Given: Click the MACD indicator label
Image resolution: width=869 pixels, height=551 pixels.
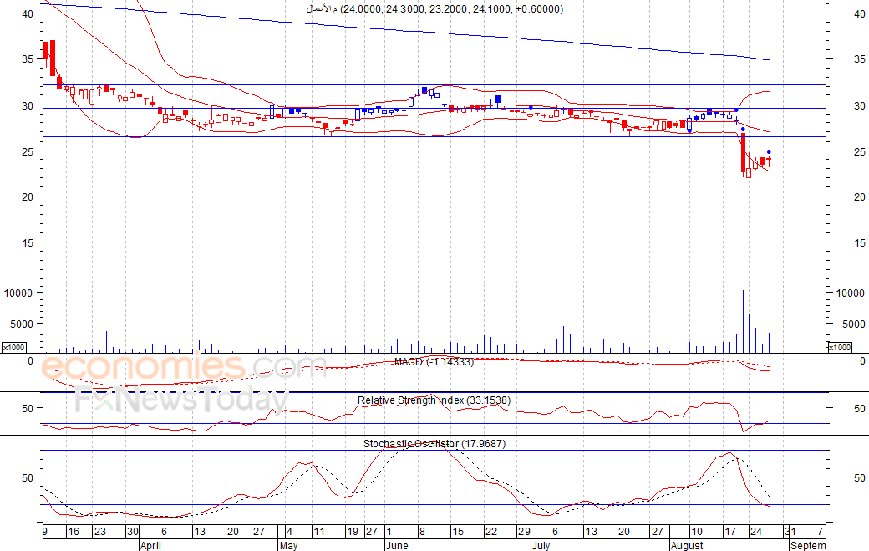Looking at the screenshot, I should point(434,362).
